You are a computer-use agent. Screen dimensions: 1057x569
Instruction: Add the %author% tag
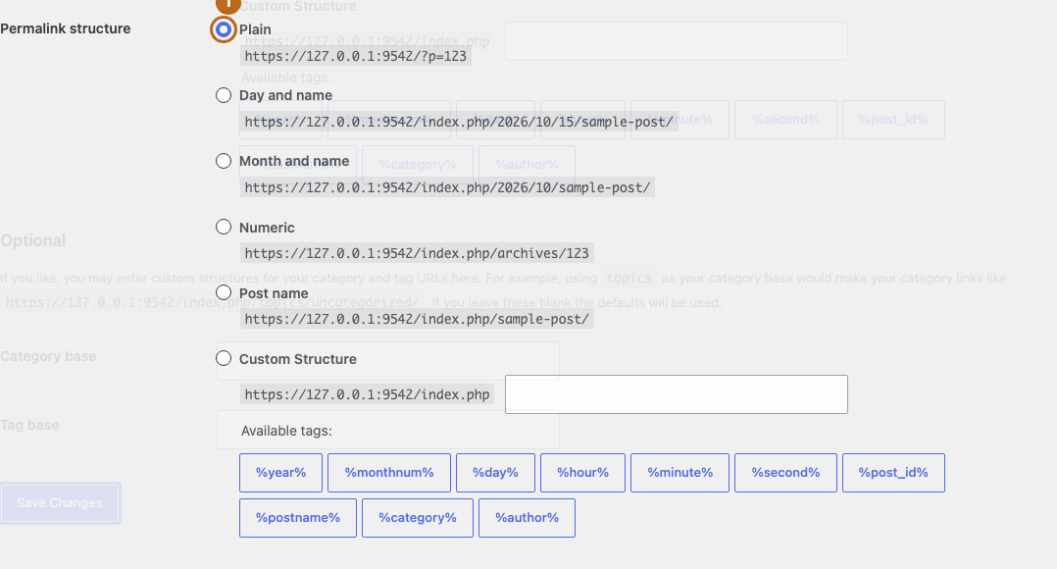[528, 518]
